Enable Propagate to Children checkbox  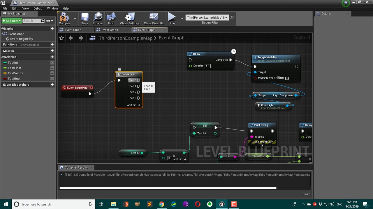[287, 78]
